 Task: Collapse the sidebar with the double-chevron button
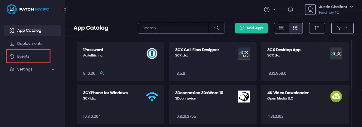click(65, 9)
